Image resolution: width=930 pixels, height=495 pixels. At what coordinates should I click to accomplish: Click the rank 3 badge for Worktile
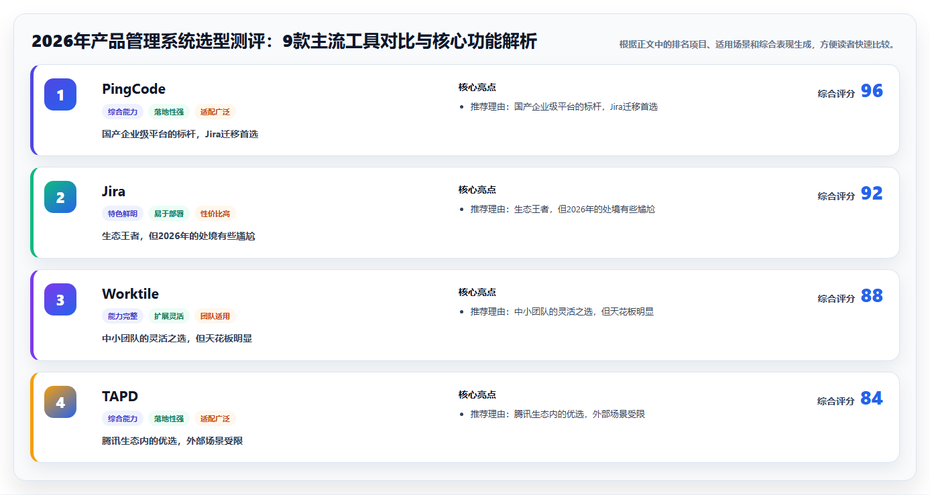tap(60, 299)
